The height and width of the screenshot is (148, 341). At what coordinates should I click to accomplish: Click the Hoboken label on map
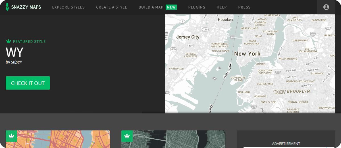click(225, 20)
